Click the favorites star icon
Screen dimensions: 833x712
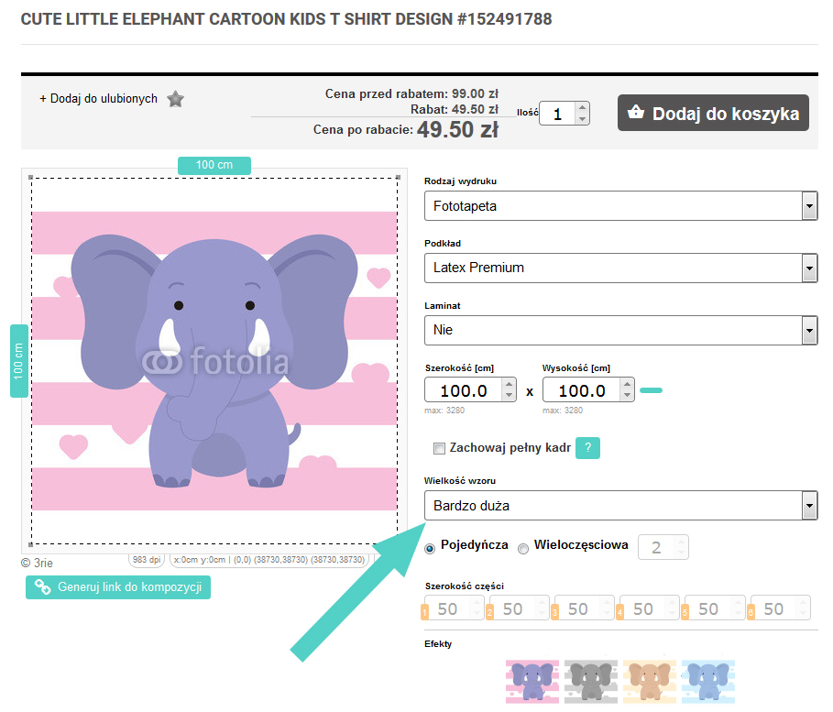tap(175, 99)
